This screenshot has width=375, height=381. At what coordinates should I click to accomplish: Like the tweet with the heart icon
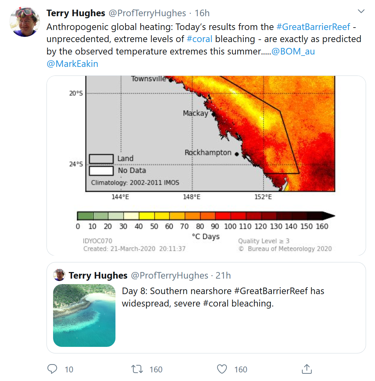coord(222,369)
